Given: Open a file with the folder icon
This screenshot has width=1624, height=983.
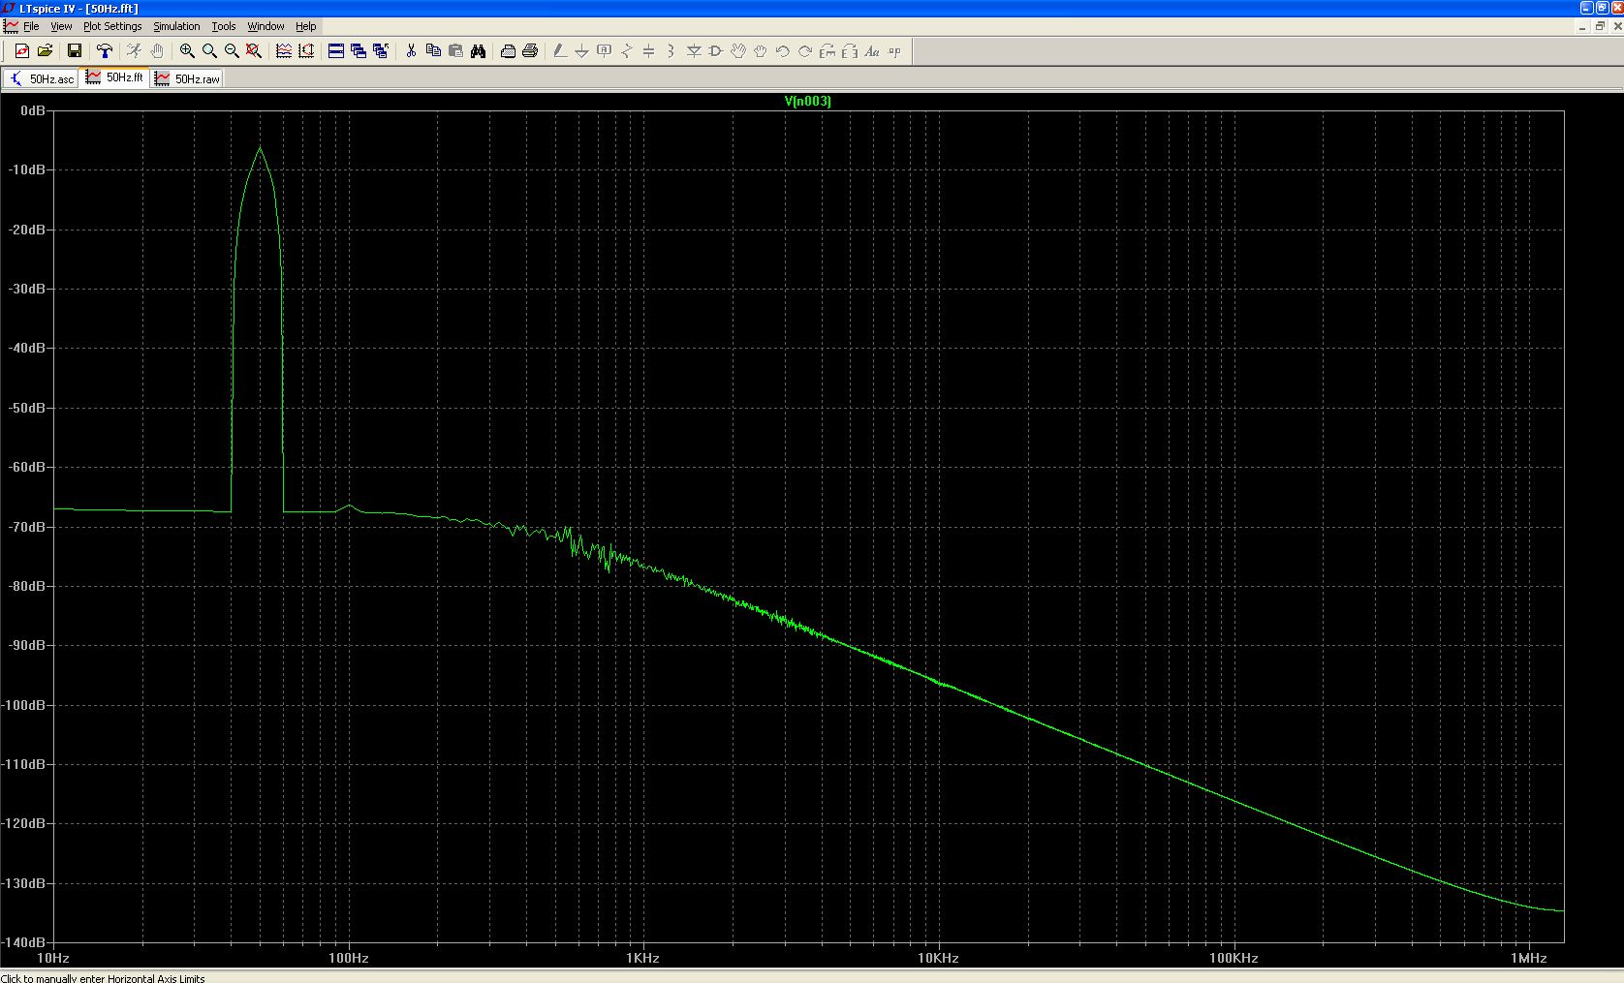Looking at the screenshot, I should 45,51.
